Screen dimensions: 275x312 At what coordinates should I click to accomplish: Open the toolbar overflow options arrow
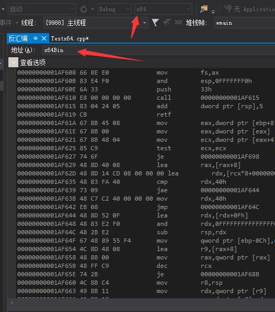[x=213, y=12]
